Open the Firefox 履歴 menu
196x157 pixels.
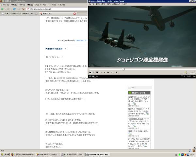pos(30,5)
